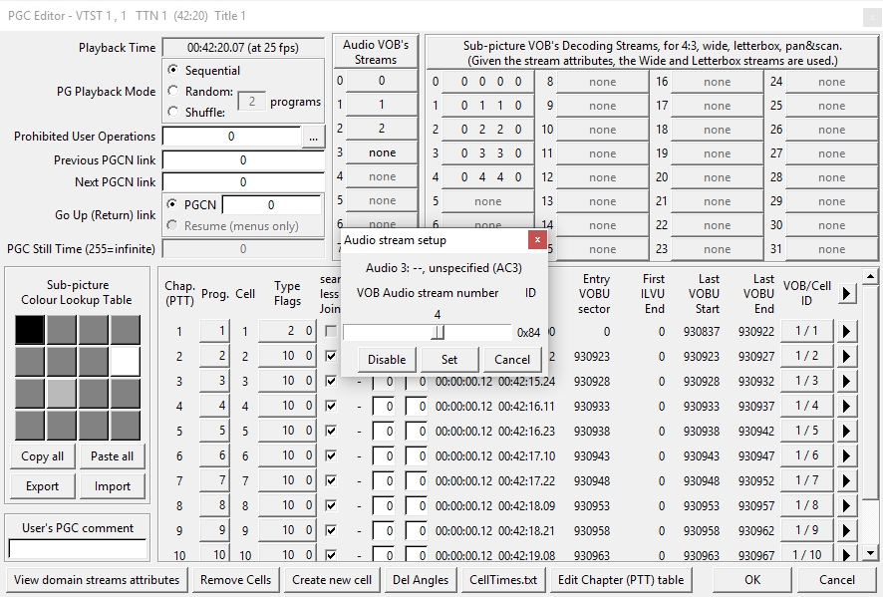The height and width of the screenshot is (597, 883).
Task: Click the VOB/Cell ID 1 / 1 button
Action: [806, 331]
